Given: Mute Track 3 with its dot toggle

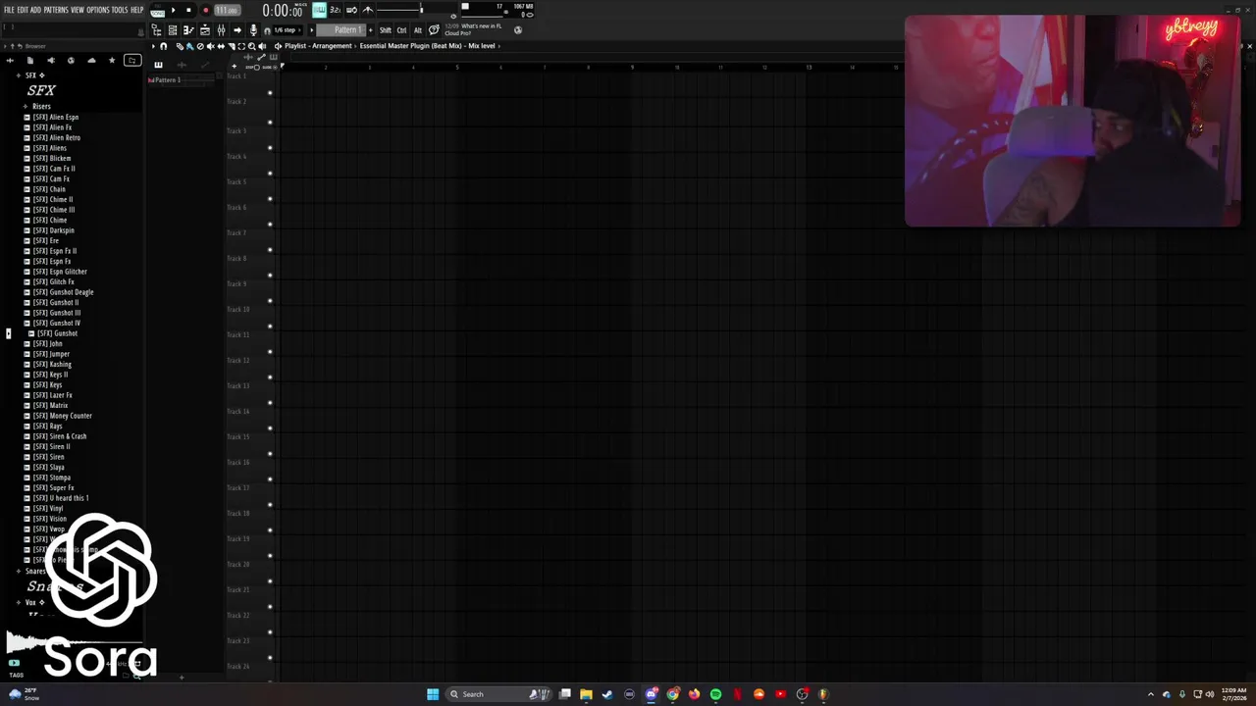Looking at the screenshot, I should click(x=270, y=148).
